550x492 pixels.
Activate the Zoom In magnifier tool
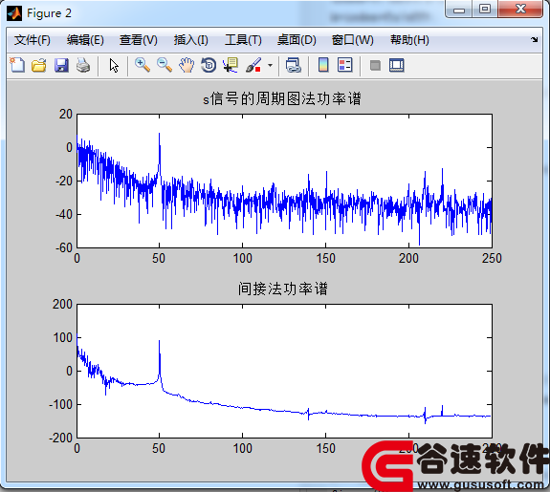pos(143,65)
